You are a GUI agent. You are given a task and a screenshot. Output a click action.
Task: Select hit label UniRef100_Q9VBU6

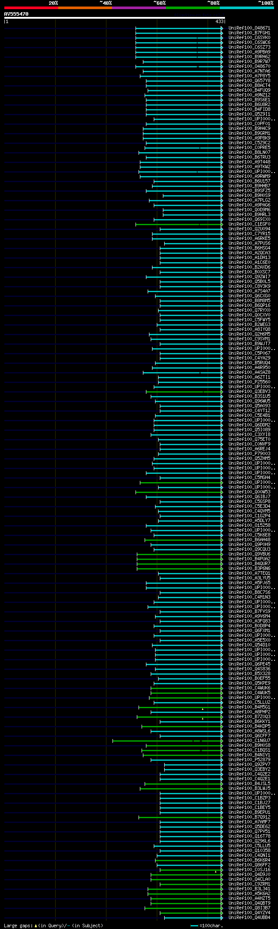tap(249, 554)
